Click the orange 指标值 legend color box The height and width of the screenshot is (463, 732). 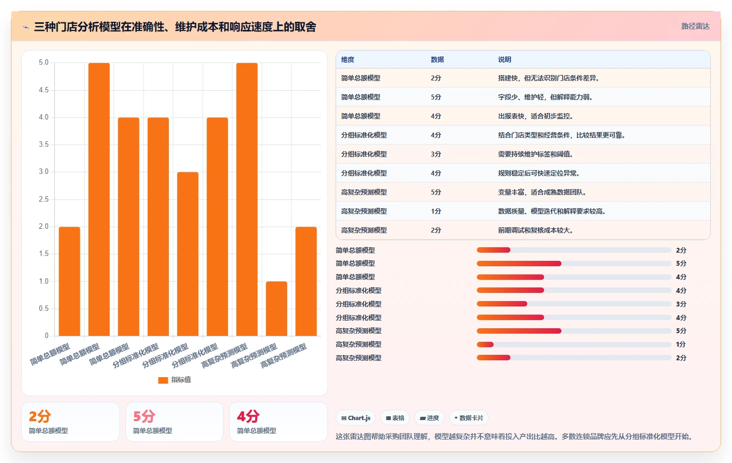coord(163,380)
